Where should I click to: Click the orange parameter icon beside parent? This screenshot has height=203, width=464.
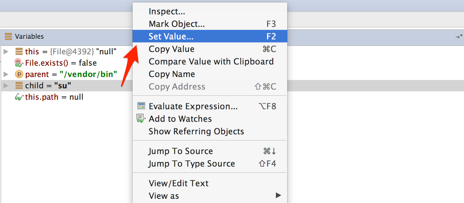[x=19, y=74]
